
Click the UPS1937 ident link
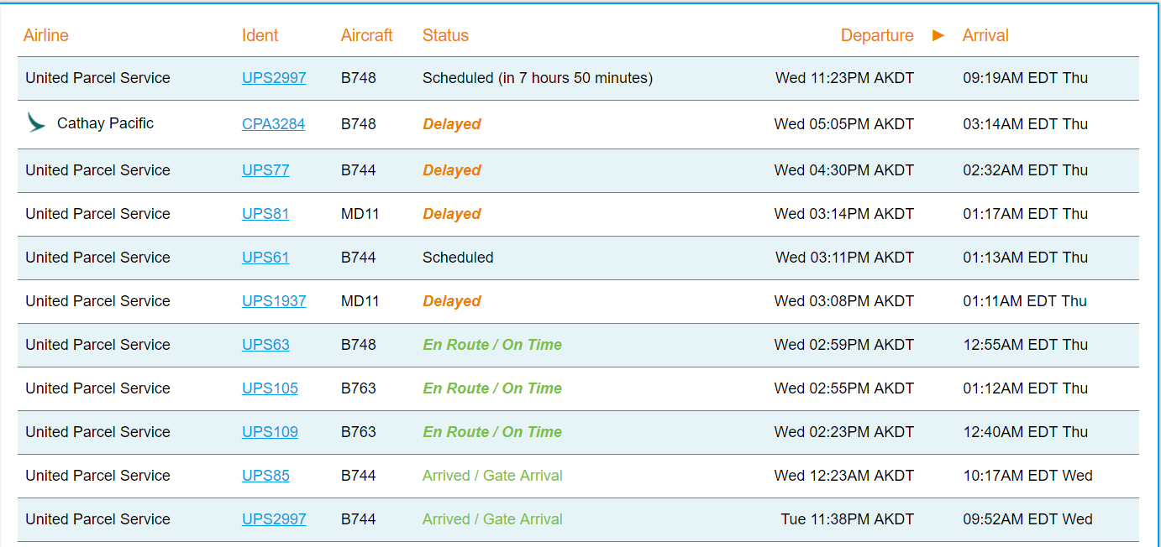[x=274, y=301]
